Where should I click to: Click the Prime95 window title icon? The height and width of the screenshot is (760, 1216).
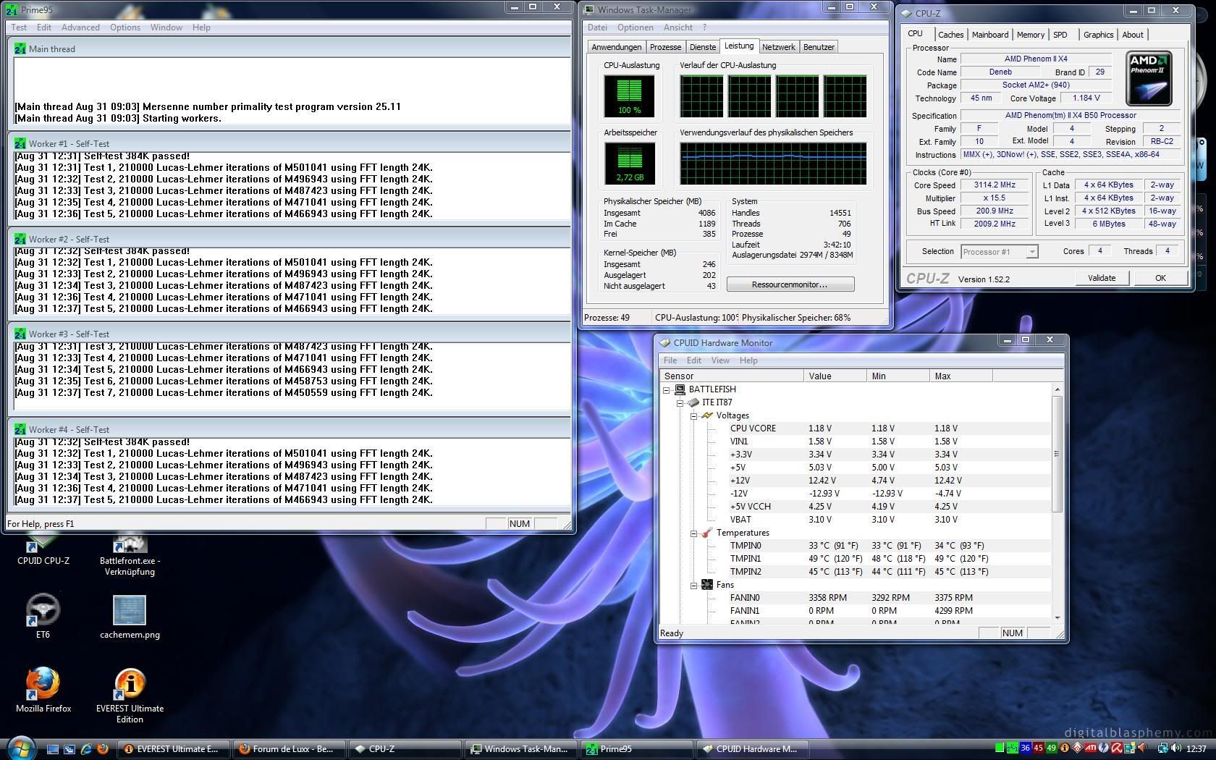[13, 9]
